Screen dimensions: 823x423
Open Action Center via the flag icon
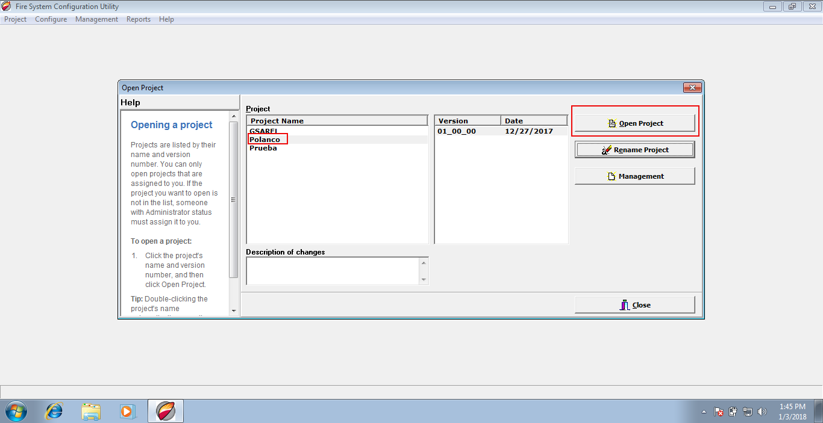(718, 411)
